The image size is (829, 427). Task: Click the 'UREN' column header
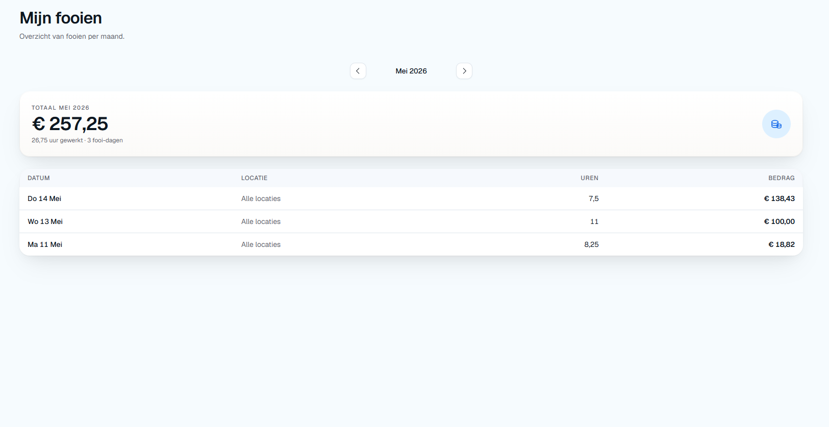point(589,178)
